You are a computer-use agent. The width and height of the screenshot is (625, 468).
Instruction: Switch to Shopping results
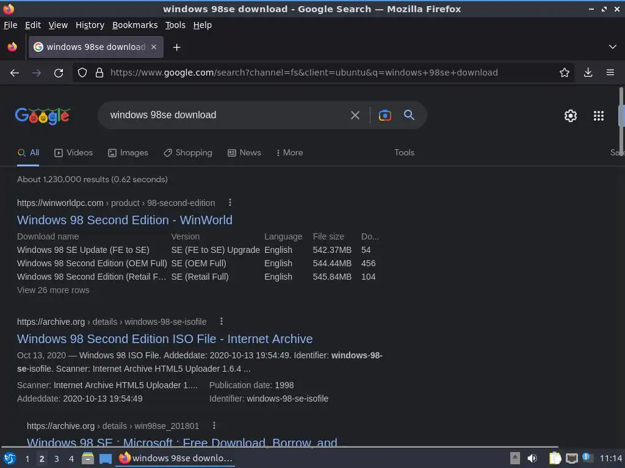pos(188,153)
